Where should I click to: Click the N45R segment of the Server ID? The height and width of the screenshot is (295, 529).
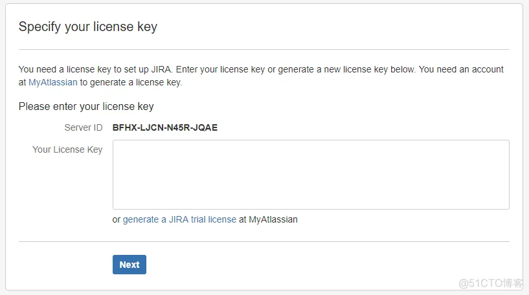pyautogui.click(x=179, y=128)
